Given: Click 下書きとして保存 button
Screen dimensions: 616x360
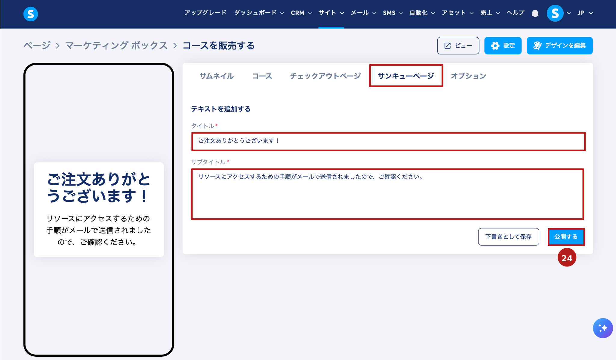Looking at the screenshot, I should [x=508, y=237].
